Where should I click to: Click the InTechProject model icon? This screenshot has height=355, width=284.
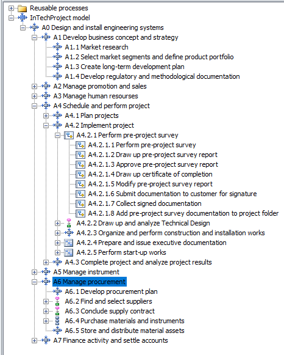(23, 18)
